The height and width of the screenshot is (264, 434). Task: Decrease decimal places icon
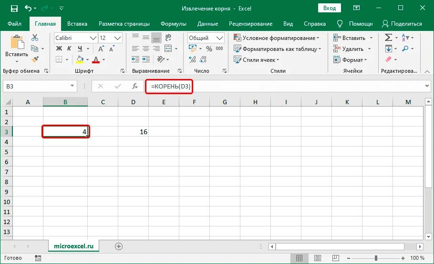pos(203,59)
